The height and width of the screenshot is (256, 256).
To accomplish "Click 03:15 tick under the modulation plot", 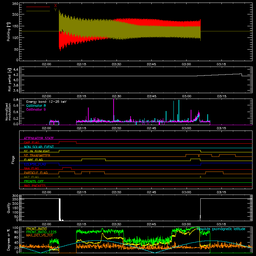I will 221,128.
